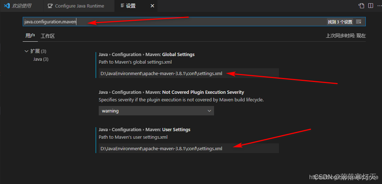
Task: Select Java (3) in settings tree
Action: [41, 59]
